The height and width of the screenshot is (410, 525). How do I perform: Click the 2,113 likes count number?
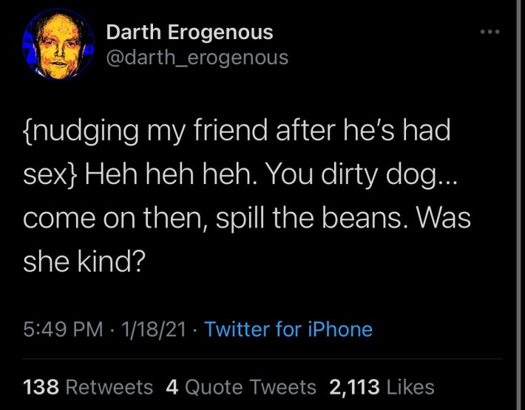point(354,386)
